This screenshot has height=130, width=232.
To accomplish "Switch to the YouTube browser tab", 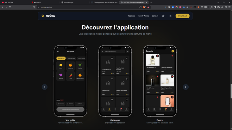I will [x=8, y=2].
